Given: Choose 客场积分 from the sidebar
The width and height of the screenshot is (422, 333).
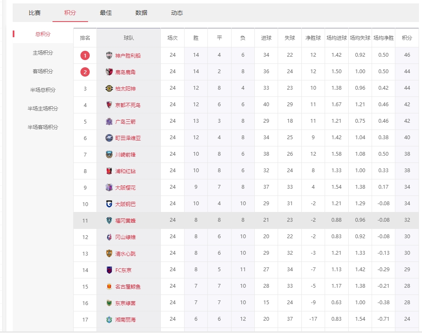Looking at the screenshot, I should tap(43, 72).
